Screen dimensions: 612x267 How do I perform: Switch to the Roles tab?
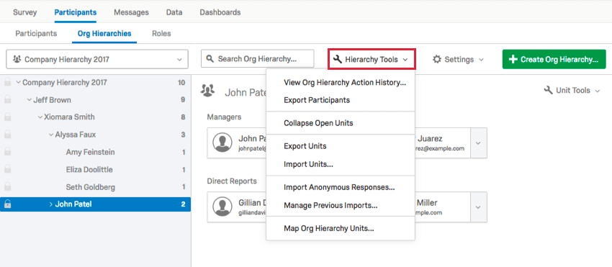click(161, 34)
